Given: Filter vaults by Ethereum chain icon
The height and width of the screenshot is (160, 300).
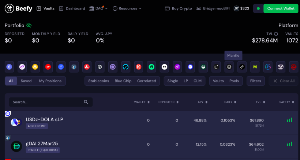Looking at the screenshot, I should (9, 67).
